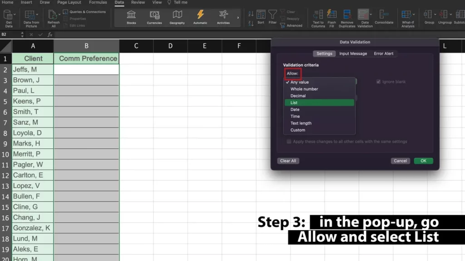The image size is (465, 261).
Task: Open the Page Layout ribbon tab
Action: (69, 2)
